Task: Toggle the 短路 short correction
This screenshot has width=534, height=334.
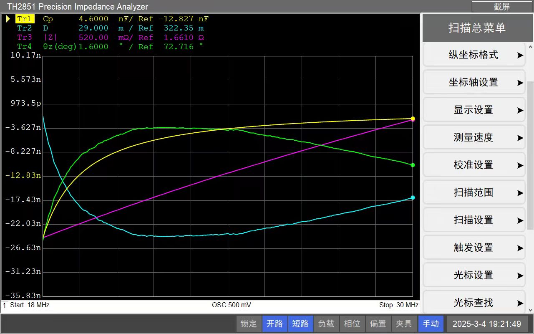Action: 300,324
